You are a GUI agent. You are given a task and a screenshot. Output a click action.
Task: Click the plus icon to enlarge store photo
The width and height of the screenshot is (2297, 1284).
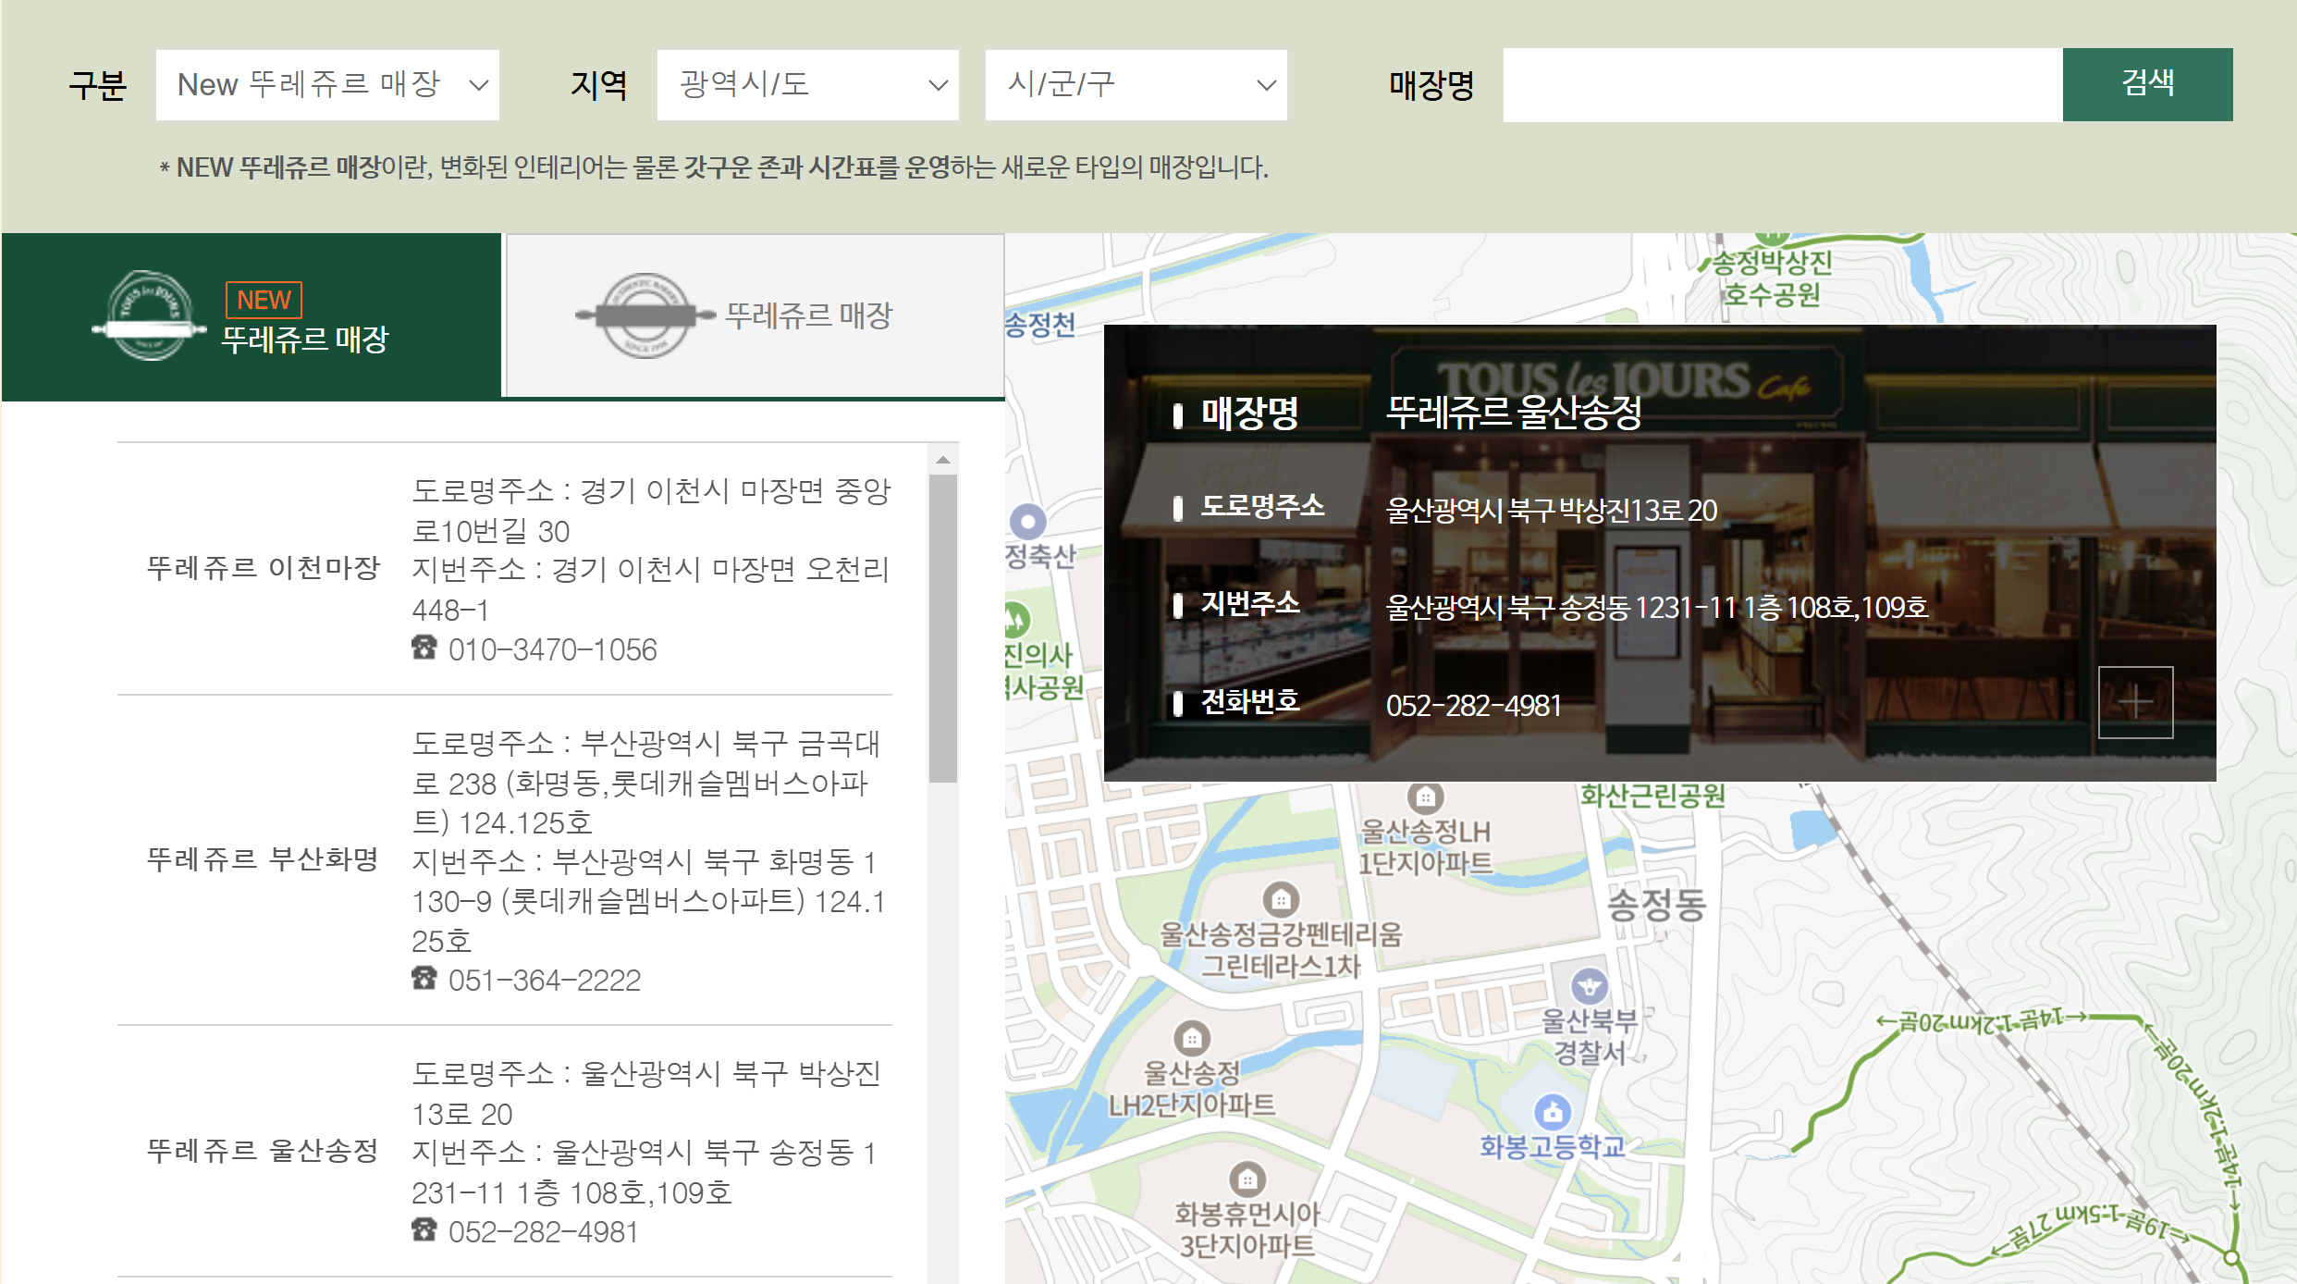[2137, 700]
